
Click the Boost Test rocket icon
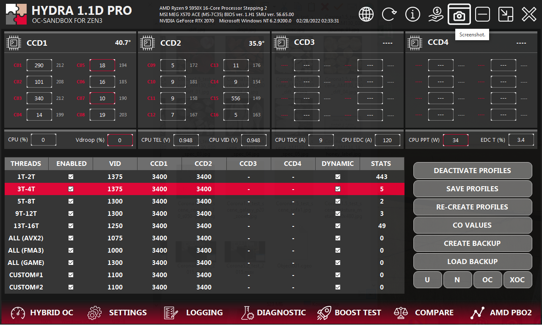coord(324,313)
